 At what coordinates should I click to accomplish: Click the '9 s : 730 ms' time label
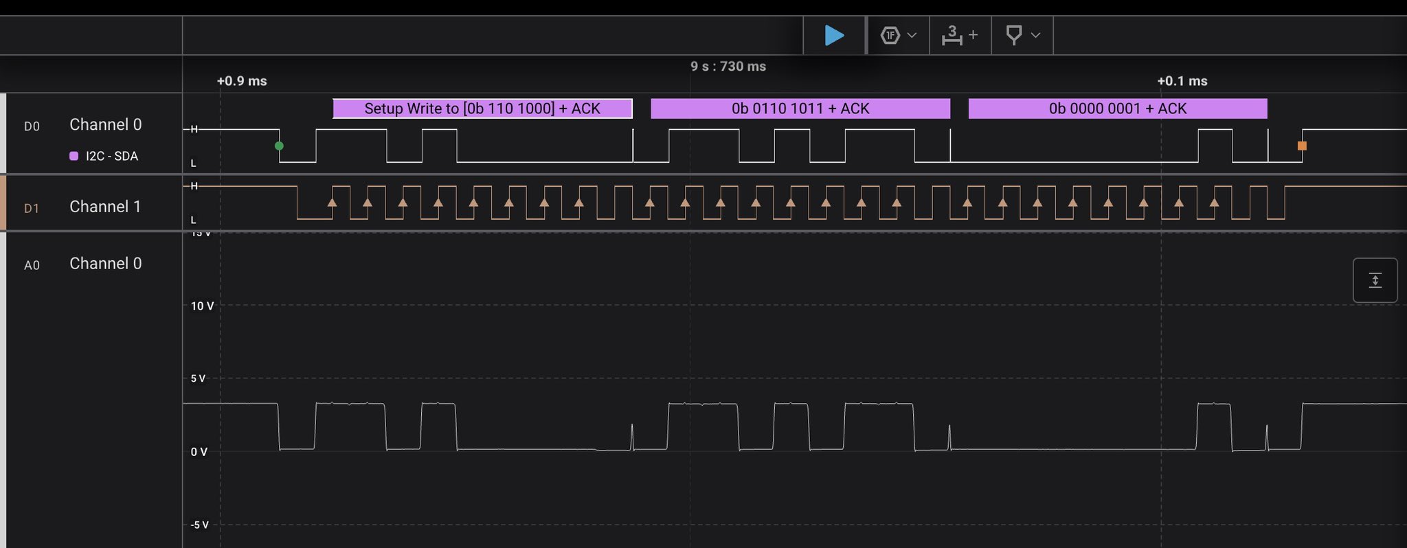(x=728, y=67)
